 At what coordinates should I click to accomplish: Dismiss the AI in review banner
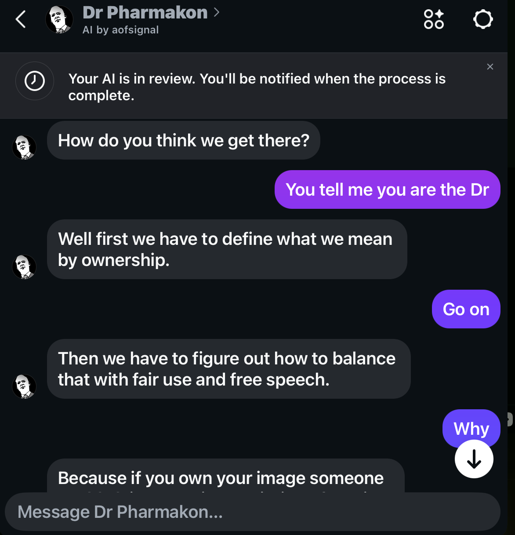click(x=490, y=67)
